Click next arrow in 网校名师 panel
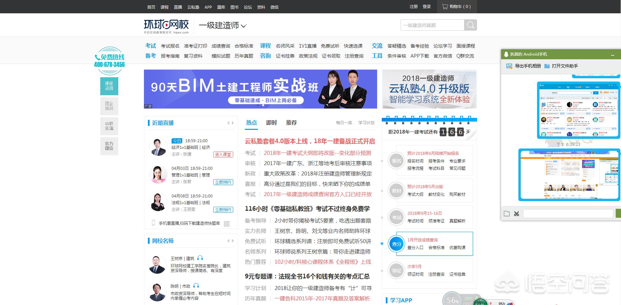 point(233,241)
